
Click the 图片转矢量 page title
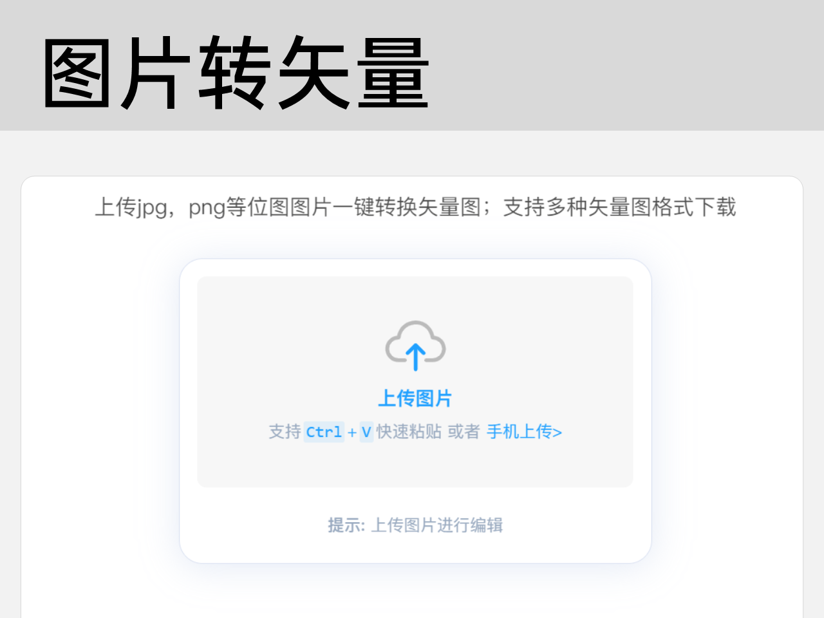coord(236,72)
